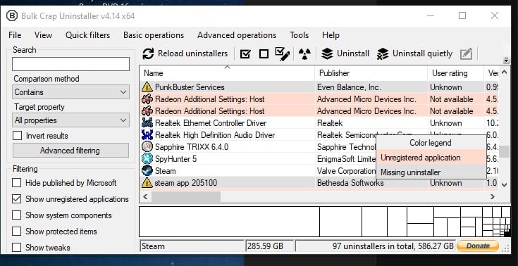Open the Help menu
This screenshot has height=266, width=518.
tap(331, 35)
